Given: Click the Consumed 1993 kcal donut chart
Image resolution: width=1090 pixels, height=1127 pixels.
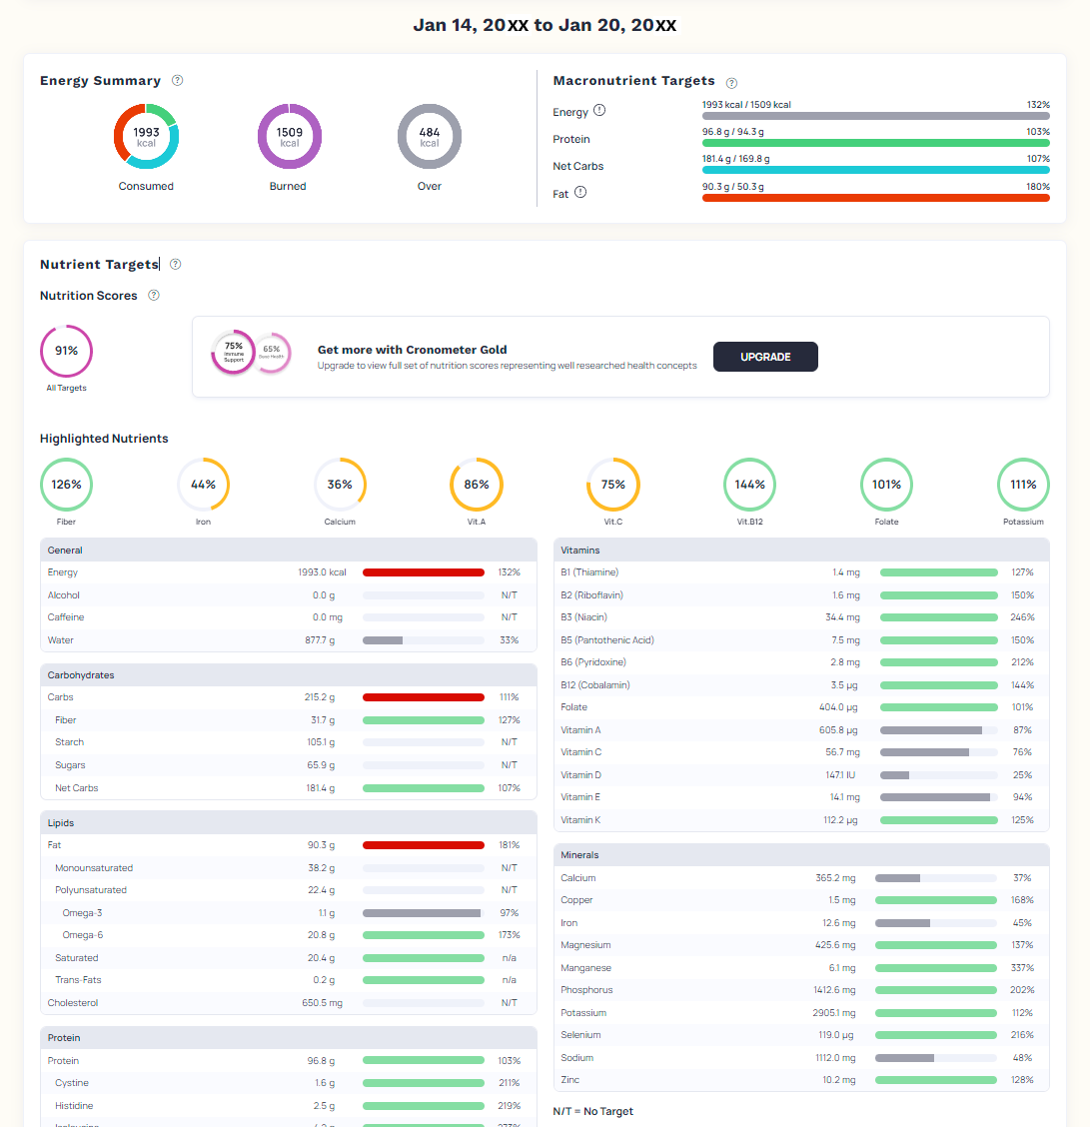Looking at the screenshot, I should [x=146, y=137].
